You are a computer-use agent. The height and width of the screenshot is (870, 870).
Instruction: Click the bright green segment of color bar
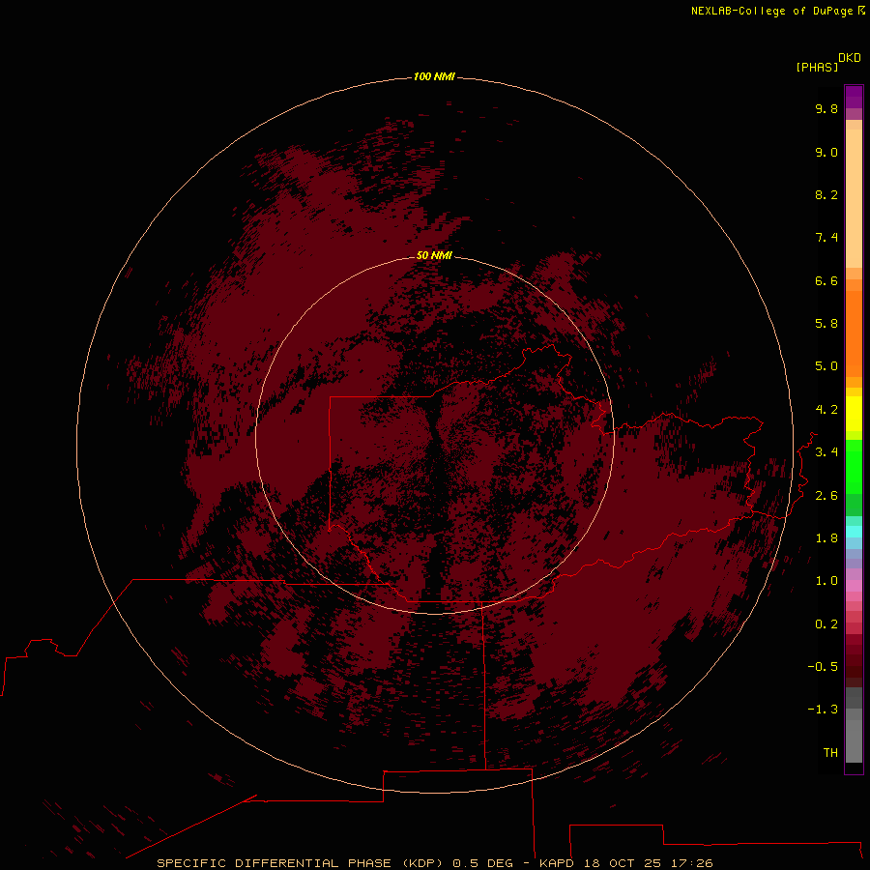point(854,467)
